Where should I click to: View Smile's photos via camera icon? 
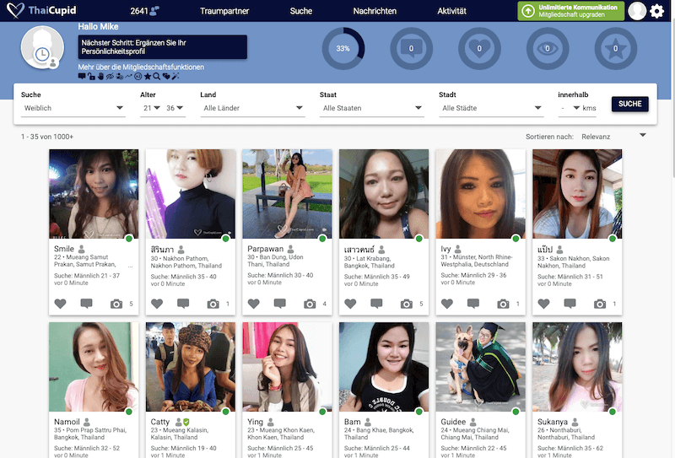tap(116, 304)
